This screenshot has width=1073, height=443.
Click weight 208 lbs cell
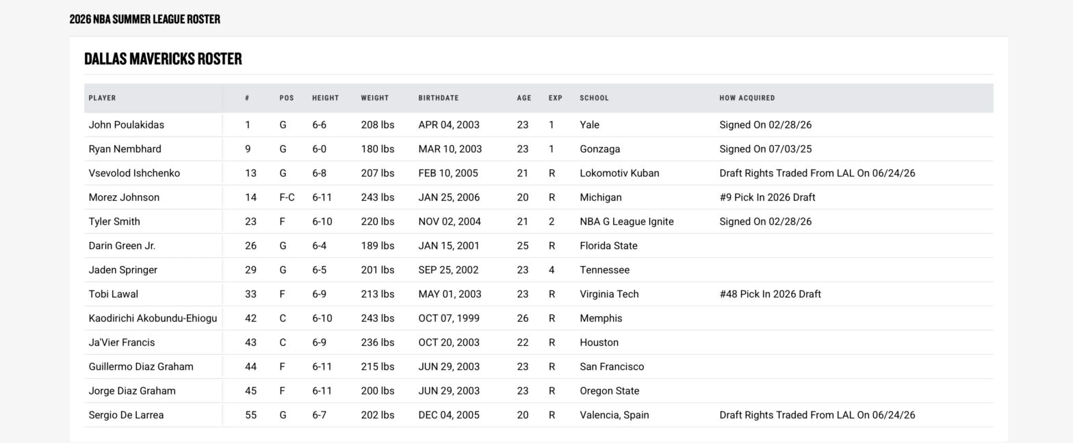coord(378,125)
